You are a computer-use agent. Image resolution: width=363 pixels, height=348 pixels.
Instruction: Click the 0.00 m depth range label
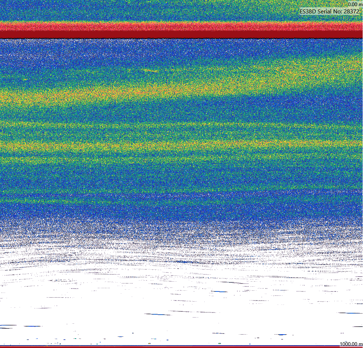click(x=355, y=4)
